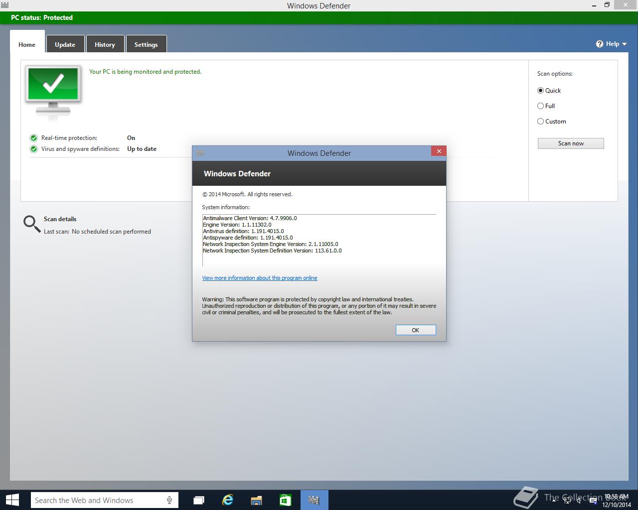Click the 'Engine Version: 1.1.11302.0' line
This screenshot has height=510, width=638.
point(237,225)
